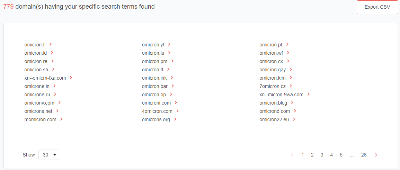Click the arrow next to 7omicron.cz
The height and width of the screenshot is (170, 400).
point(291,86)
